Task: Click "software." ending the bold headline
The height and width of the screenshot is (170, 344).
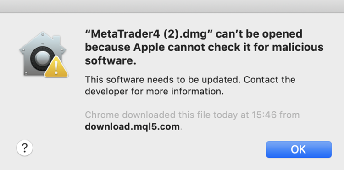Action: pos(111,60)
